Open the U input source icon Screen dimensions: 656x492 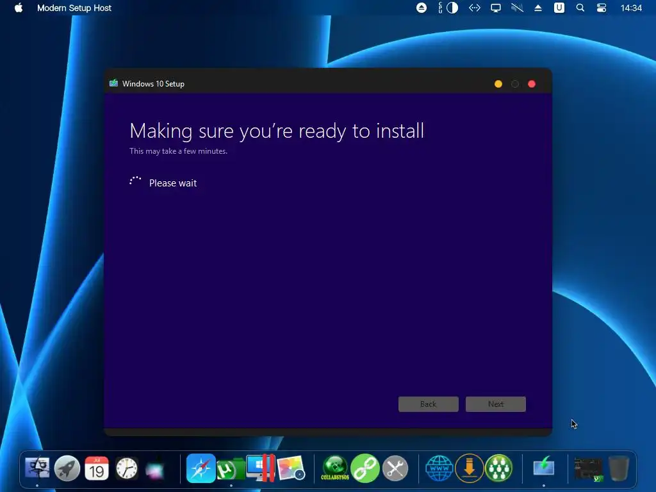coord(559,8)
